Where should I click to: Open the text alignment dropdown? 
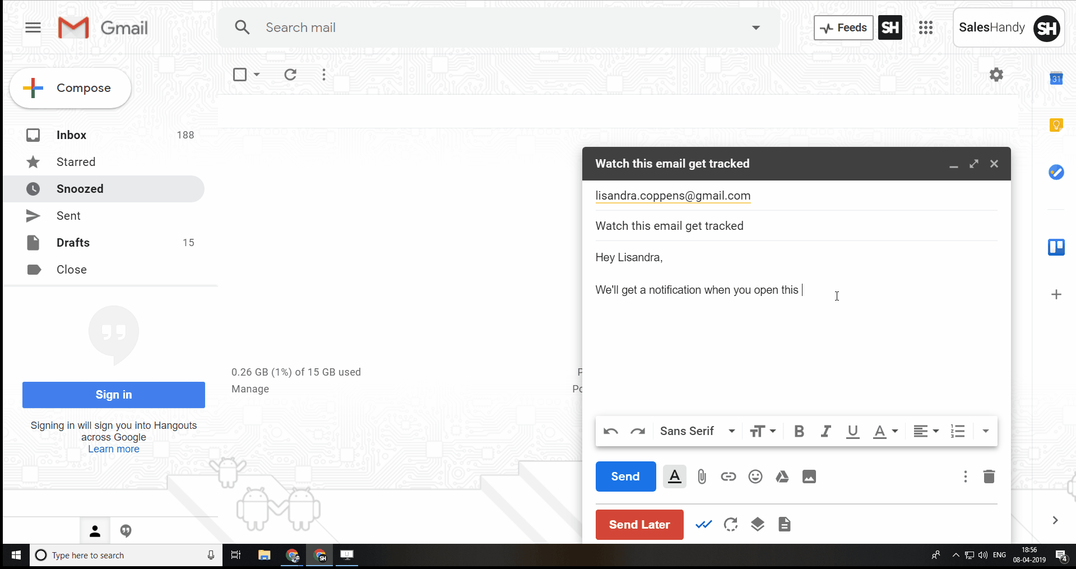pyautogui.click(x=926, y=431)
